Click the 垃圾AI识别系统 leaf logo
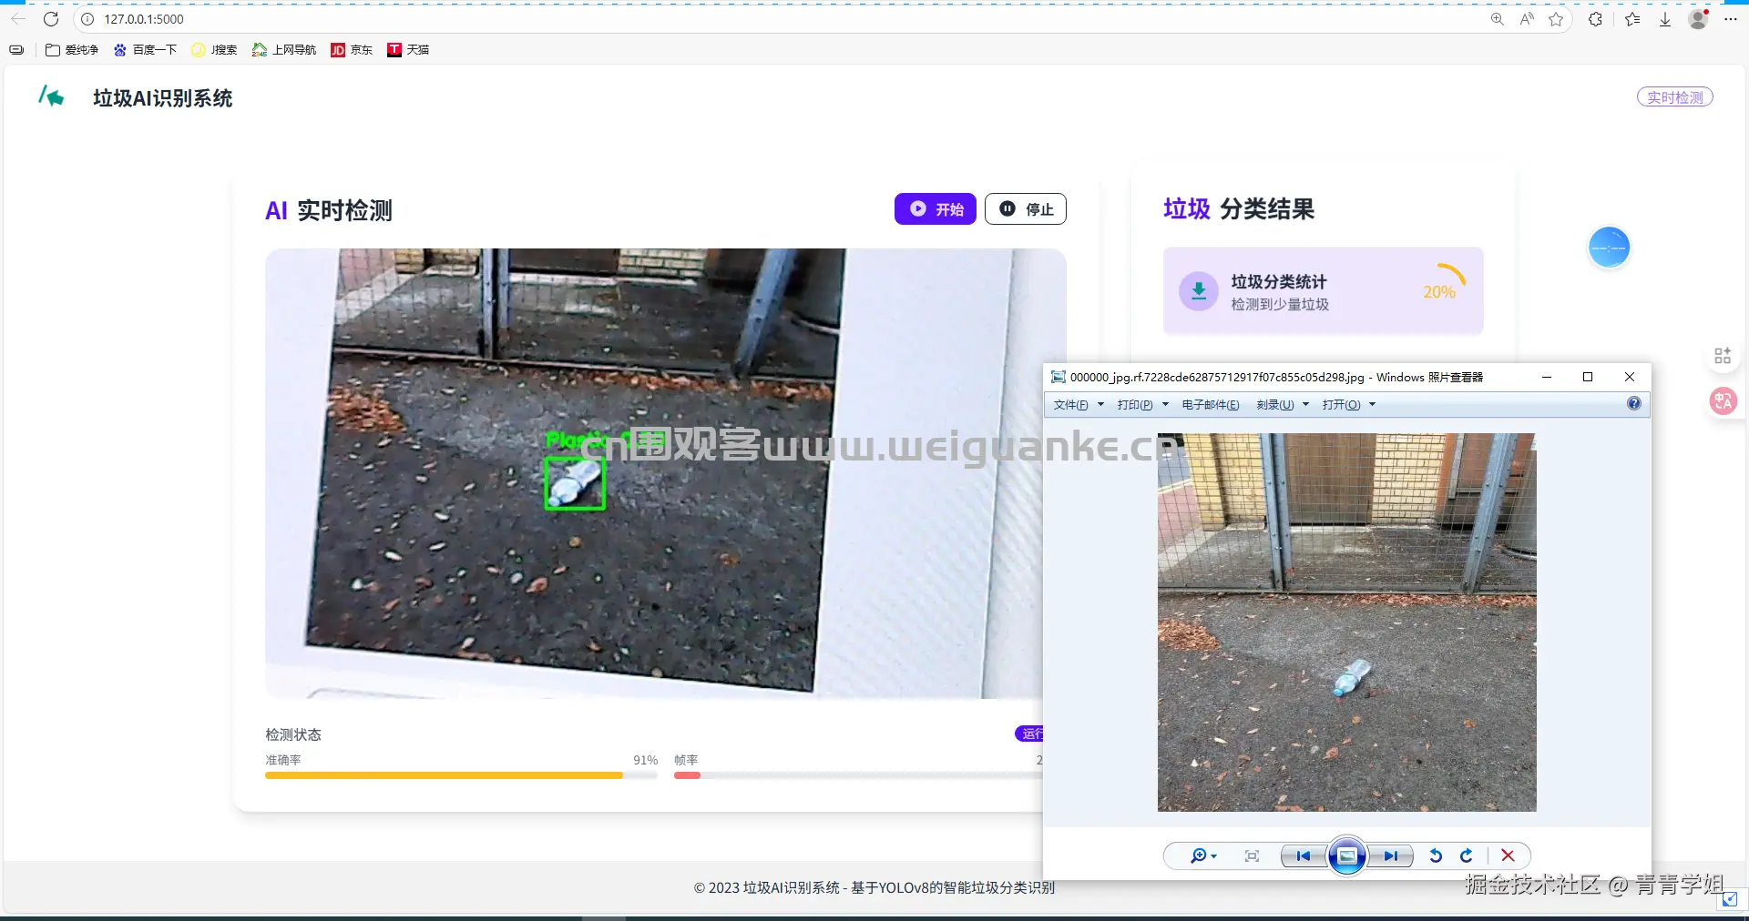Image resolution: width=1749 pixels, height=921 pixels. 51,96
